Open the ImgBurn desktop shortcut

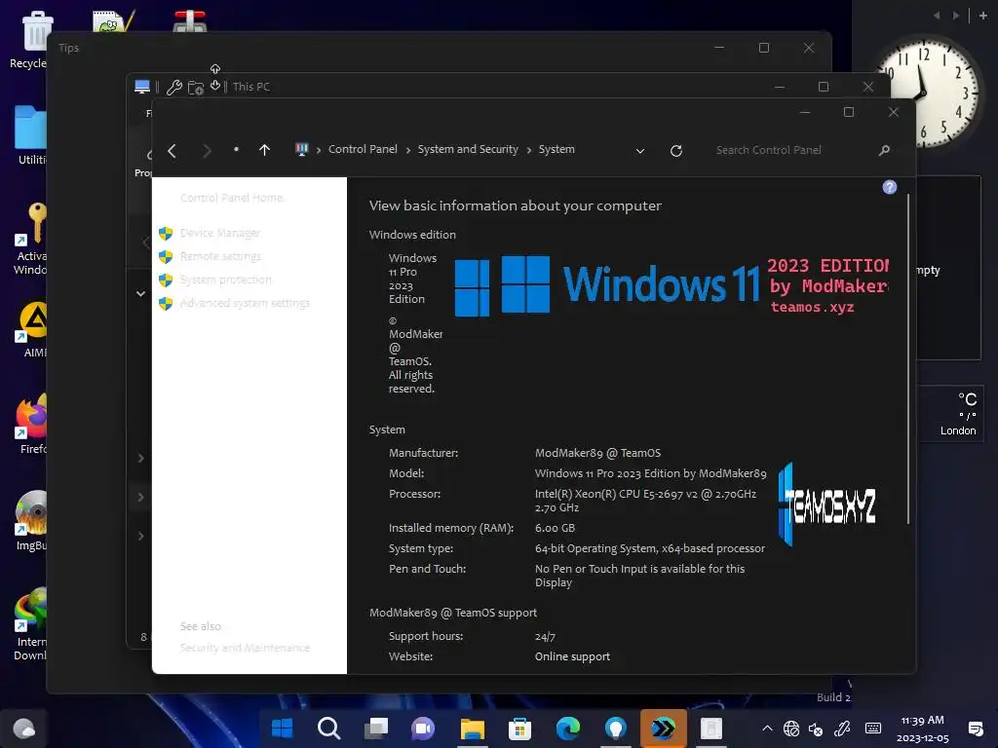point(32,521)
